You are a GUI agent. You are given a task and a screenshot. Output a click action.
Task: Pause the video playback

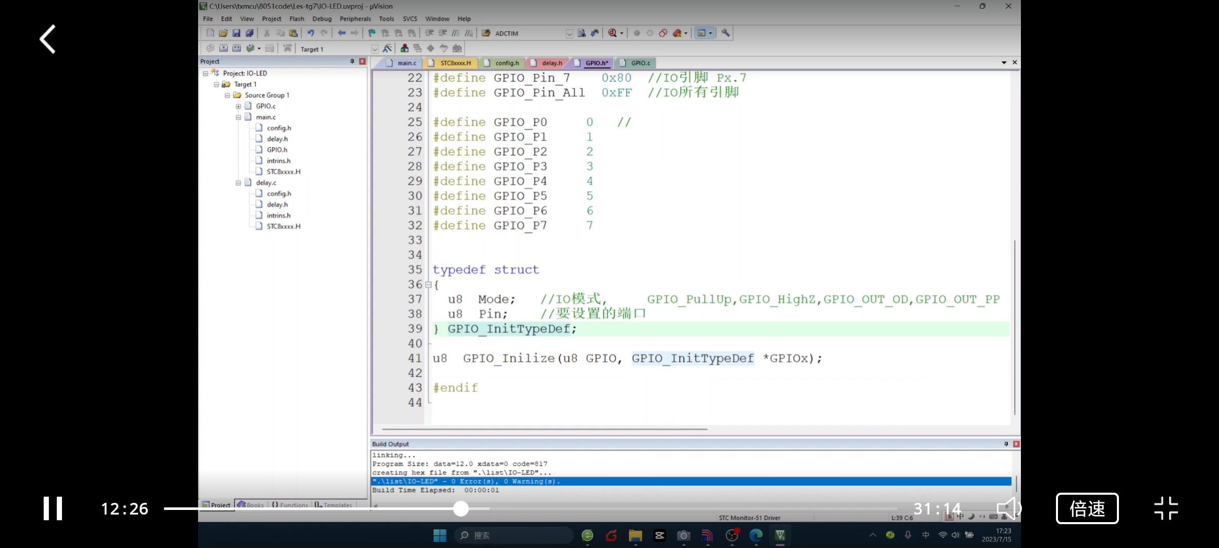[x=53, y=508]
